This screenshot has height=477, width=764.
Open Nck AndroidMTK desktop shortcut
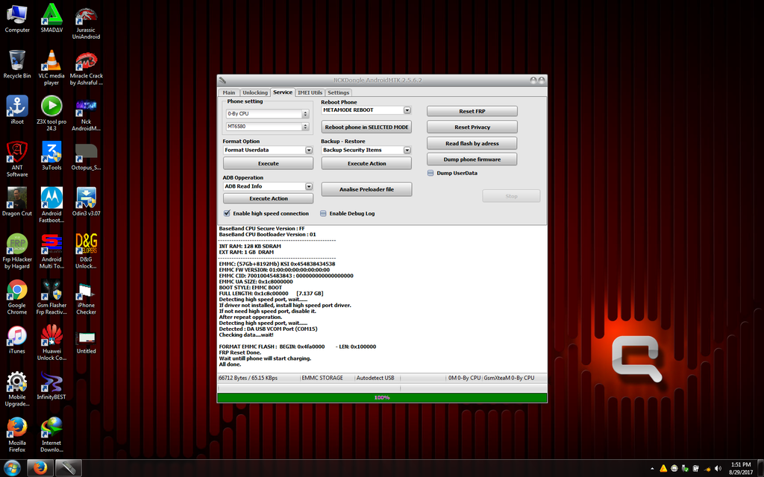point(87,113)
